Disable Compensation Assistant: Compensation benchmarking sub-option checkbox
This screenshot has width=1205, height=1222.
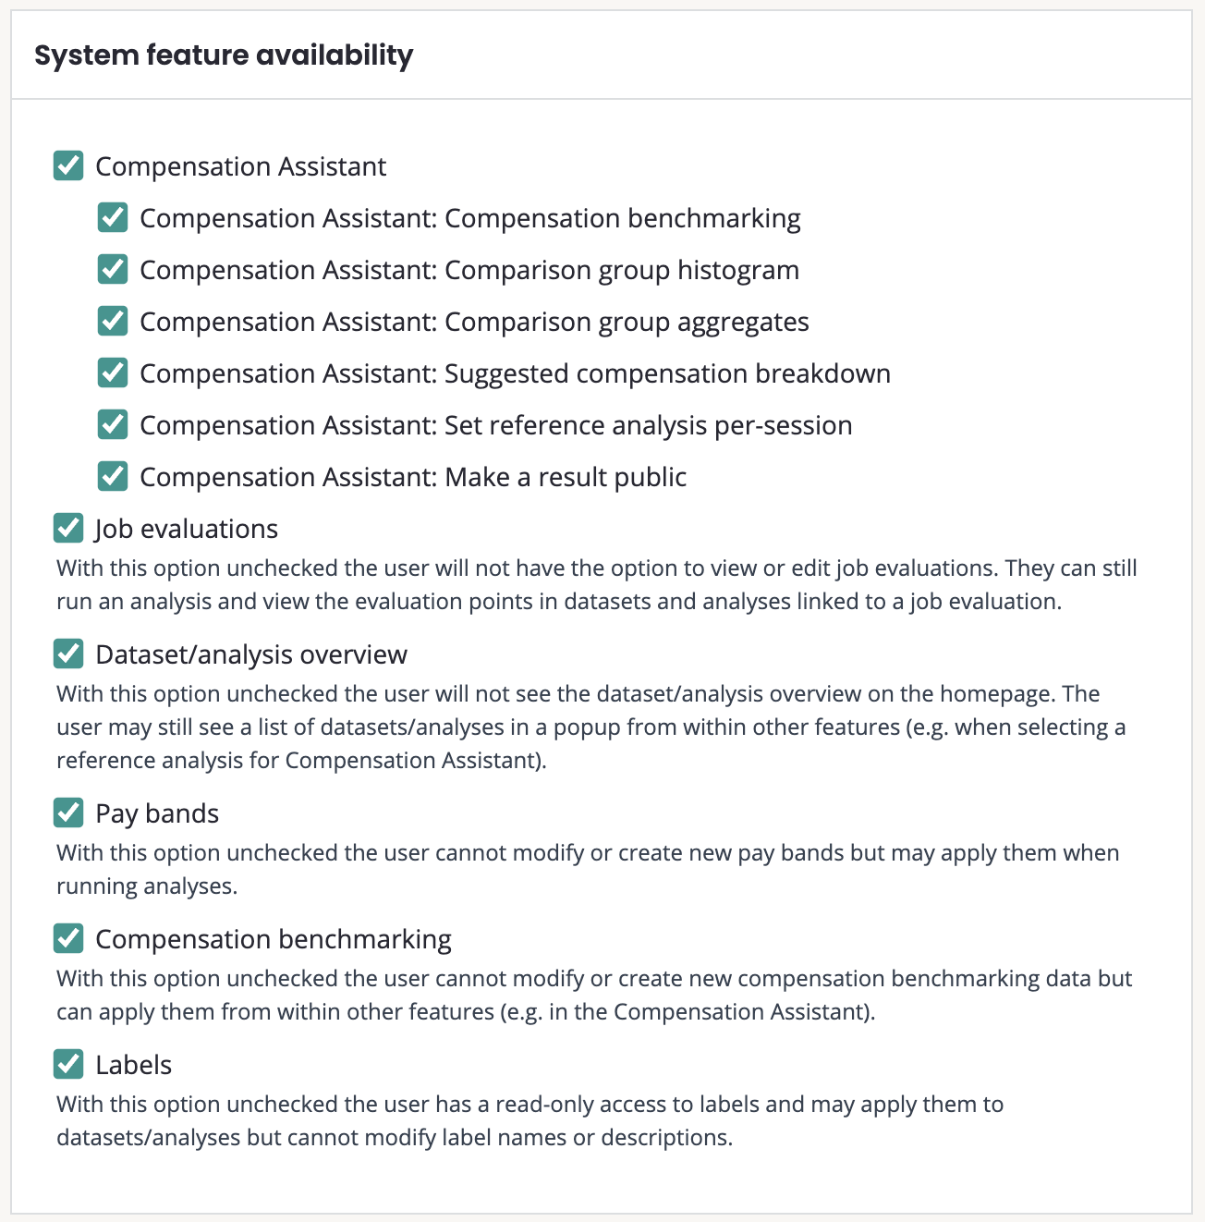click(x=113, y=218)
